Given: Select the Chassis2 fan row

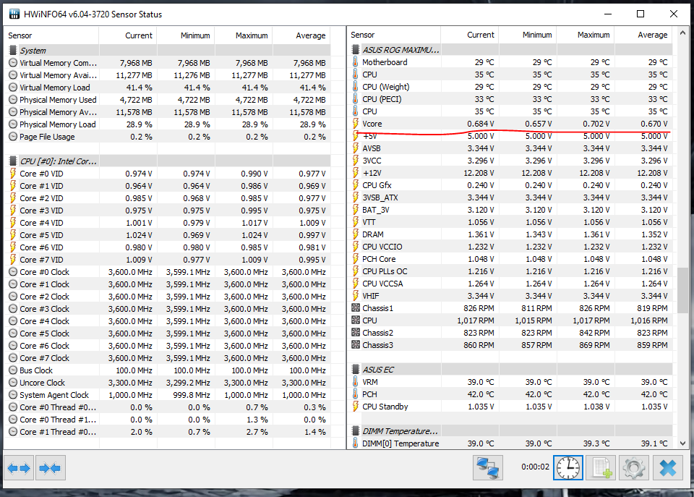Looking at the screenshot, I should [x=510, y=333].
